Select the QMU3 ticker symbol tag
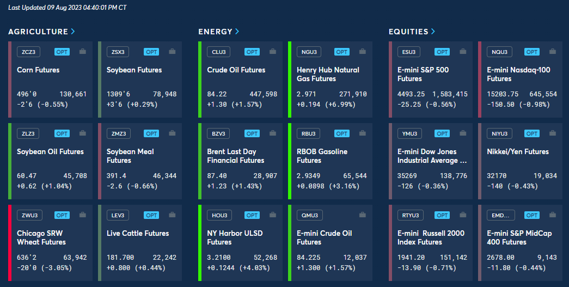Screen dimensions: 569x287 (x=309, y=215)
